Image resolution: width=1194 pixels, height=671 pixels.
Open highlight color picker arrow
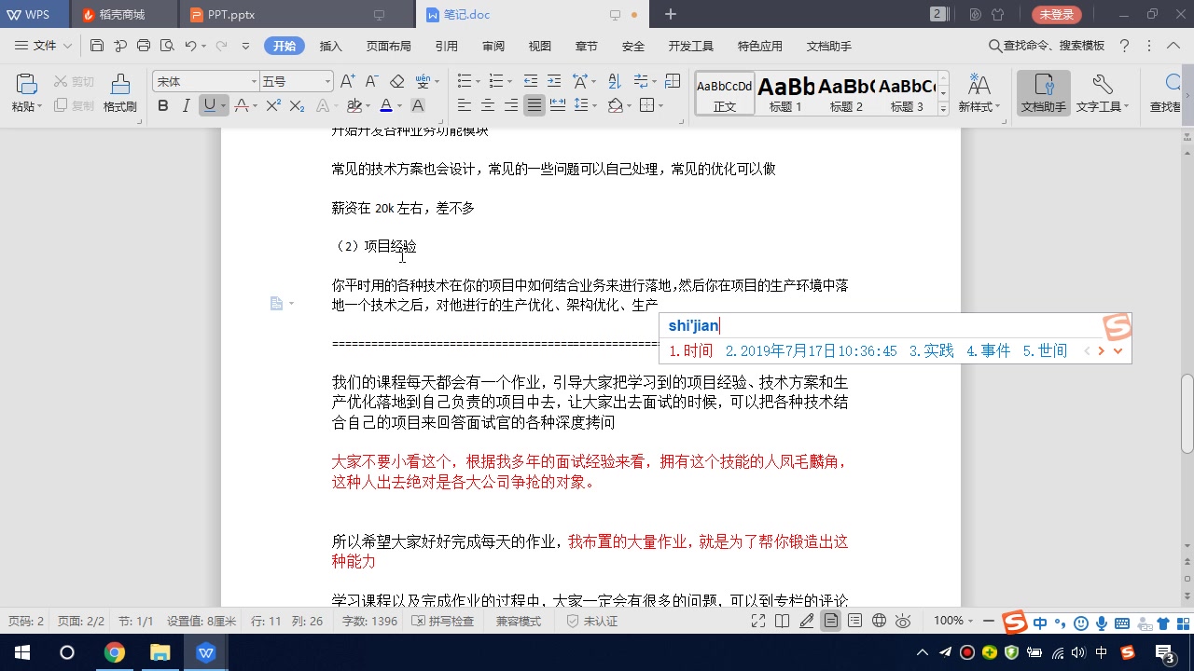coord(369,106)
